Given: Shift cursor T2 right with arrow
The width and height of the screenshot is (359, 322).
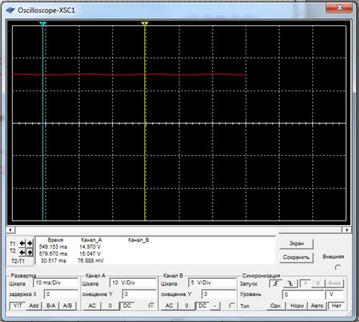Looking at the screenshot, I should click(29, 252).
